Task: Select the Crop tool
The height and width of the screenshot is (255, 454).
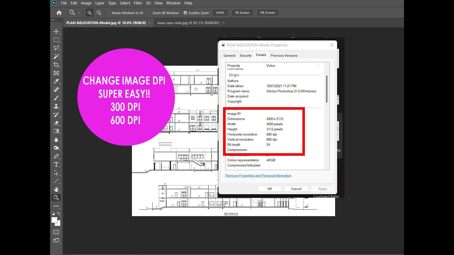Action: pyautogui.click(x=56, y=64)
